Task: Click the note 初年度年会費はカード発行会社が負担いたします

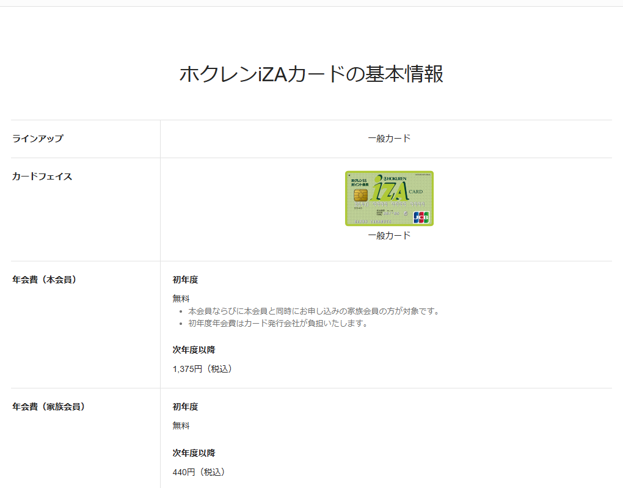Action: pos(279,324)
